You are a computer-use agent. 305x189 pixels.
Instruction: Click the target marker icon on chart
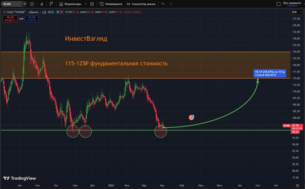click(x=191, y=117)
